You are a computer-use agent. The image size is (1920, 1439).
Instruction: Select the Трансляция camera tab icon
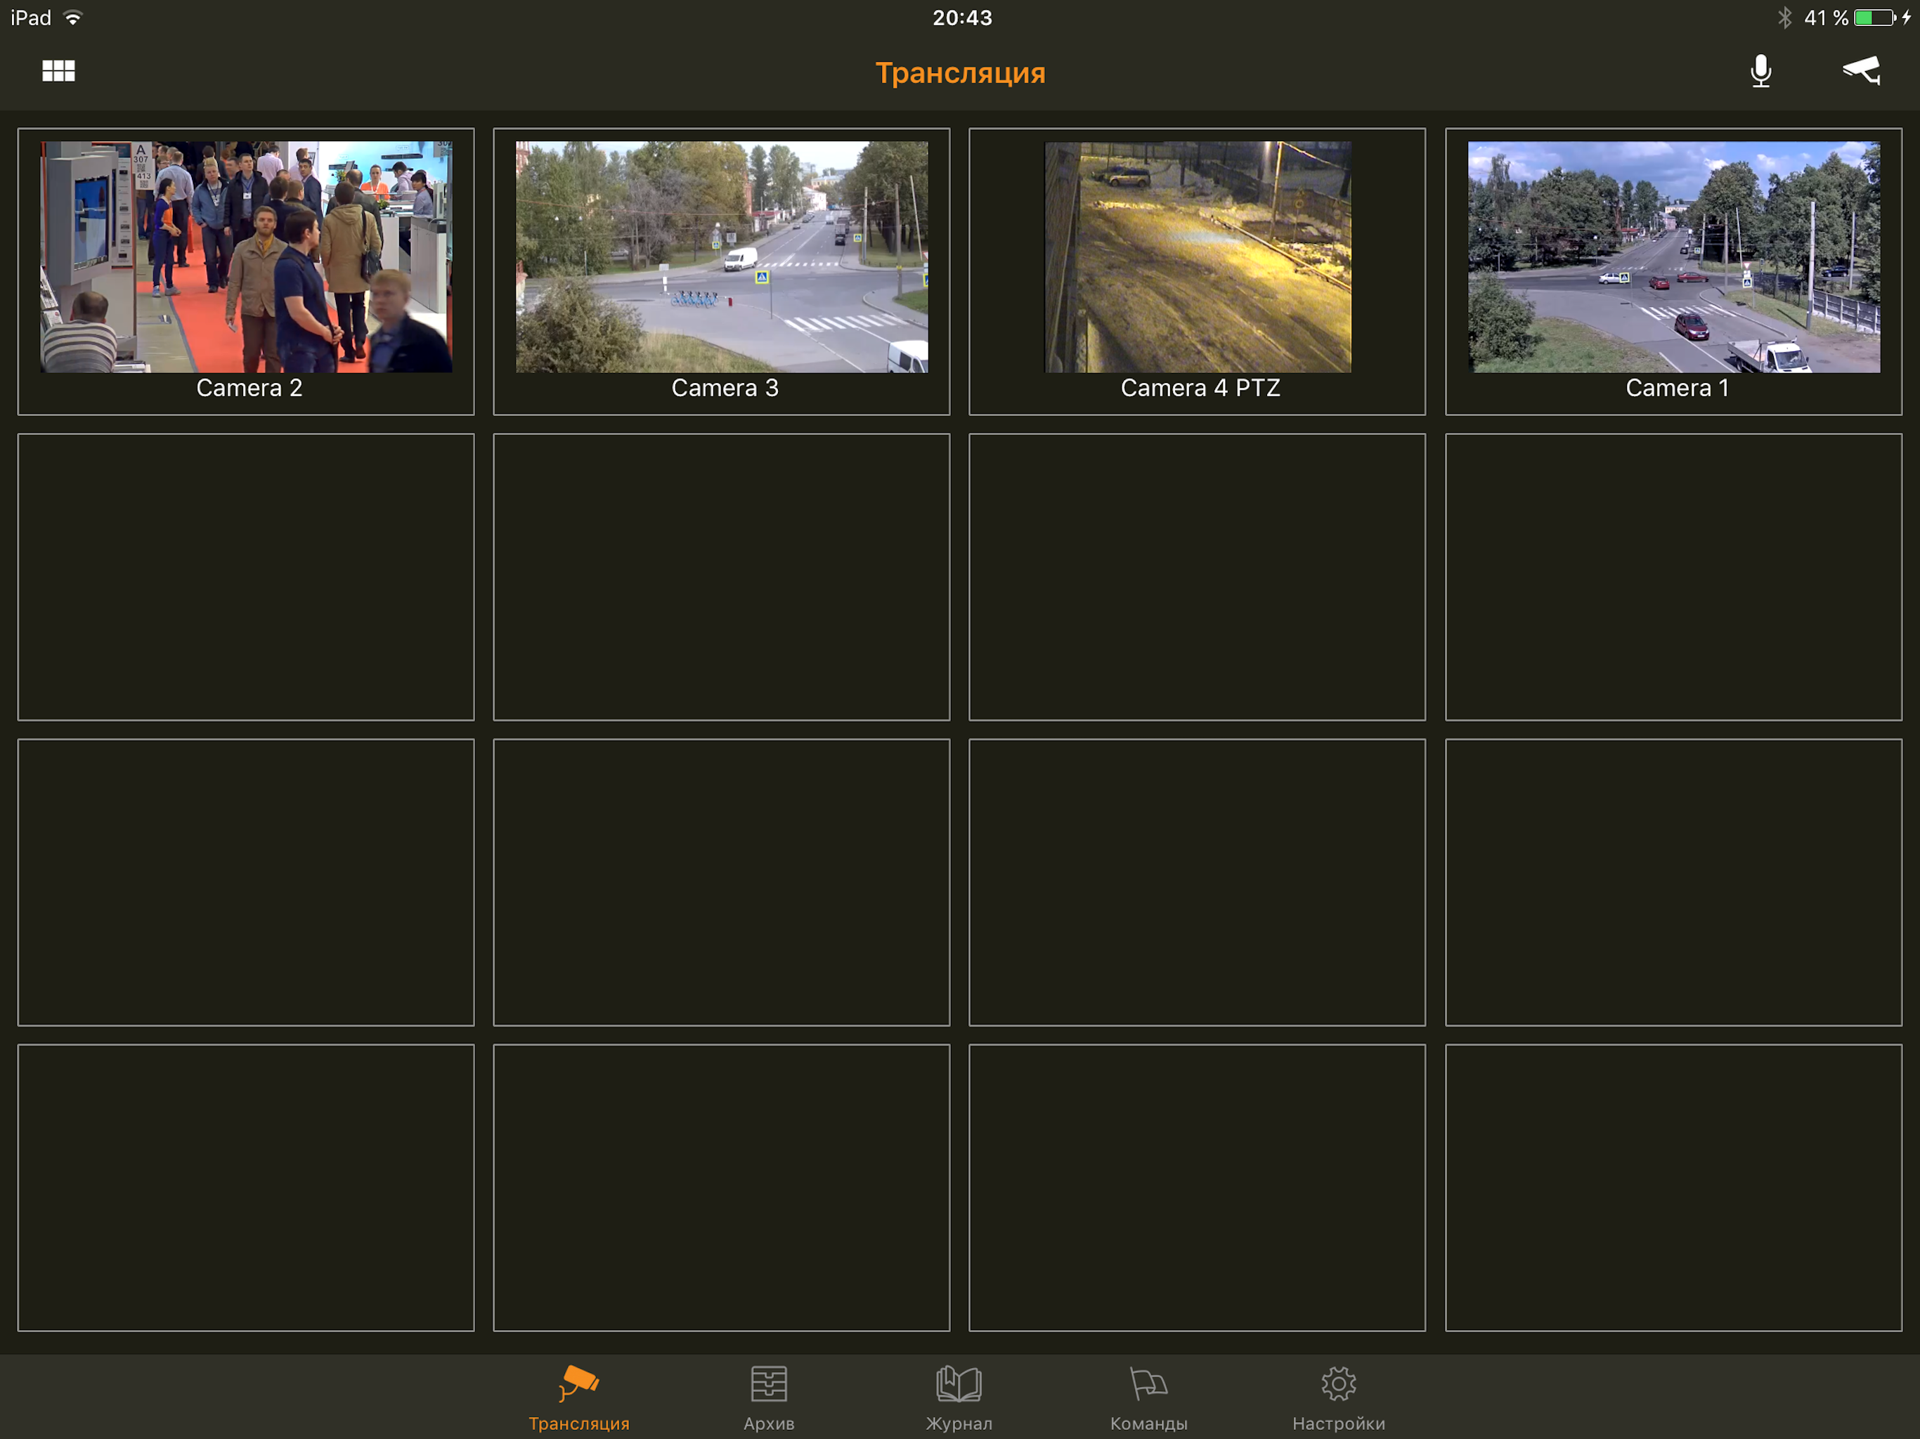tap(579, 1383)
